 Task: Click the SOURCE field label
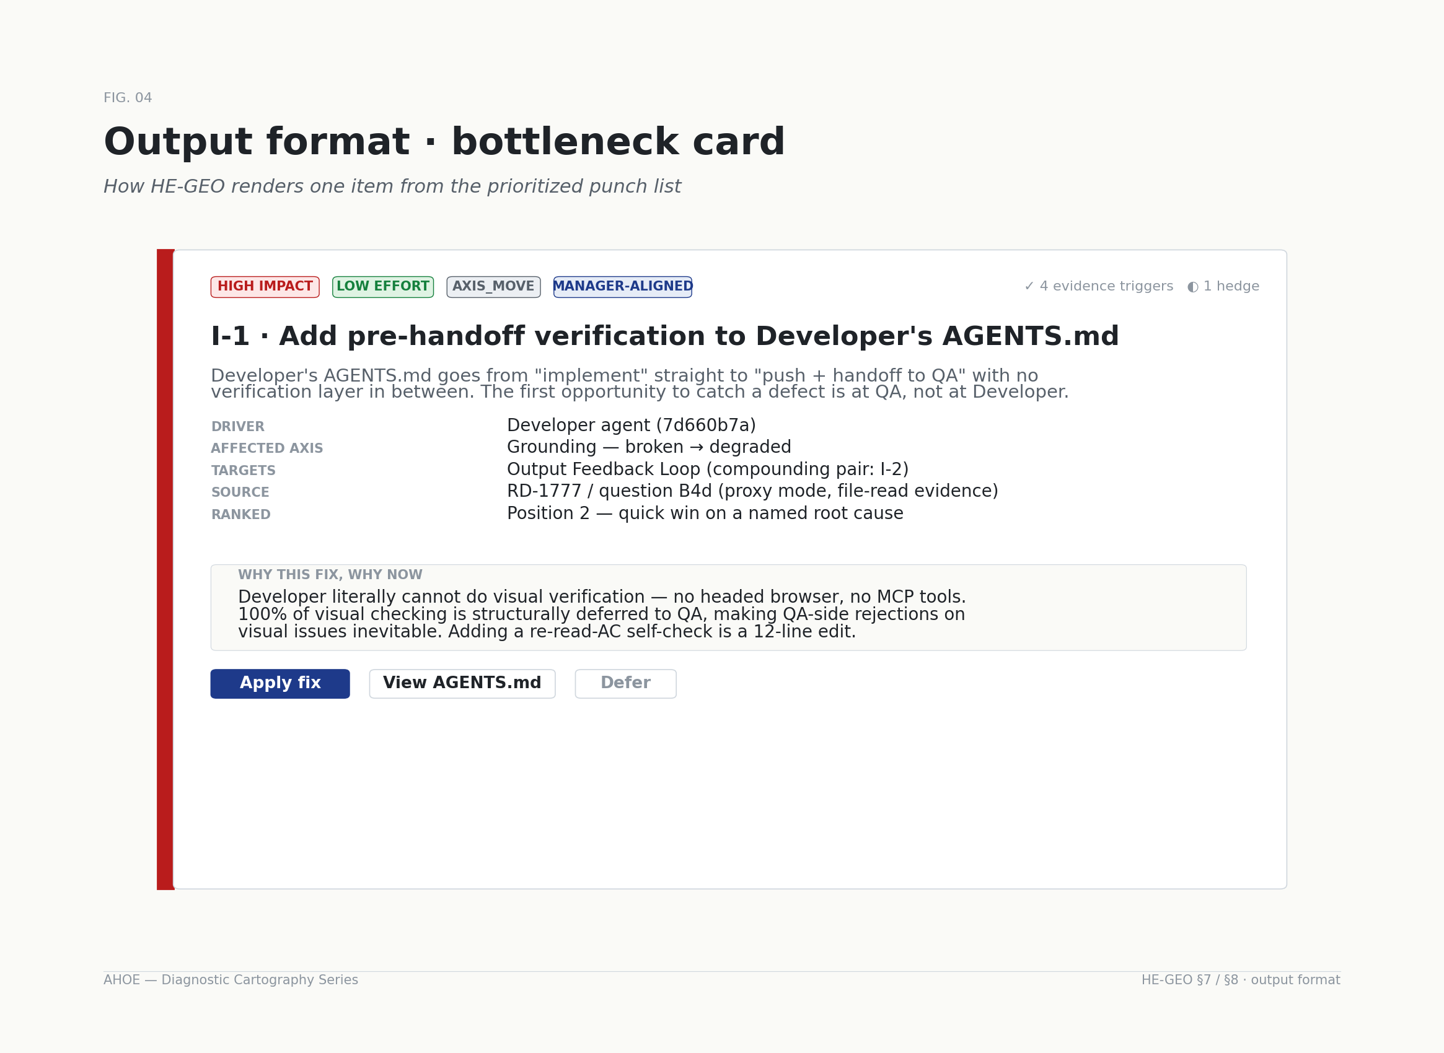click(240, 492)
